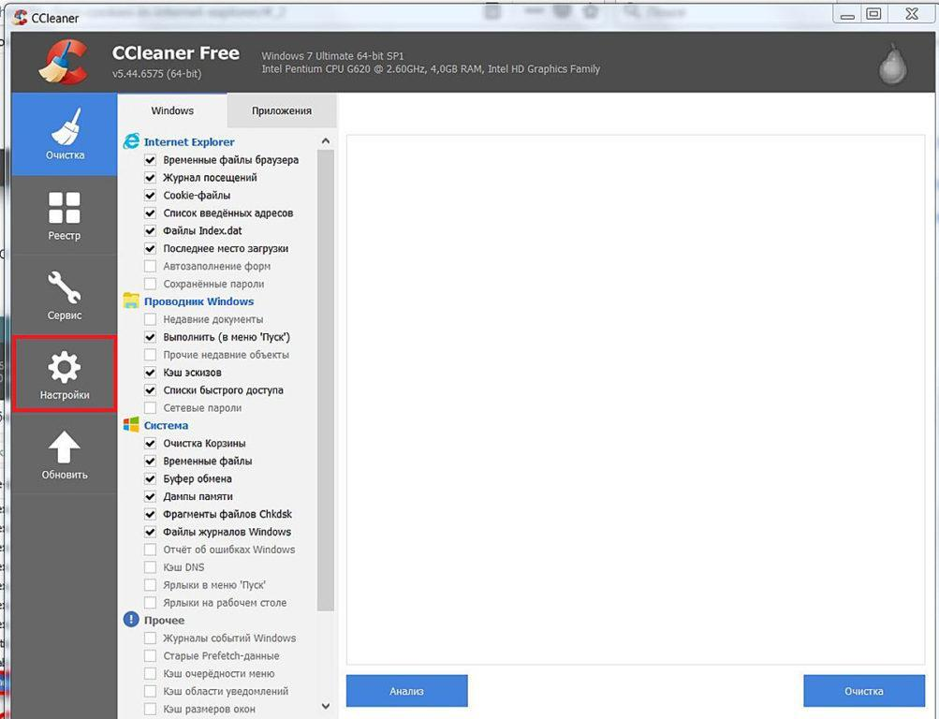Uncheck Временные файлы браузера
939x719 pixels.
point(151,160)
